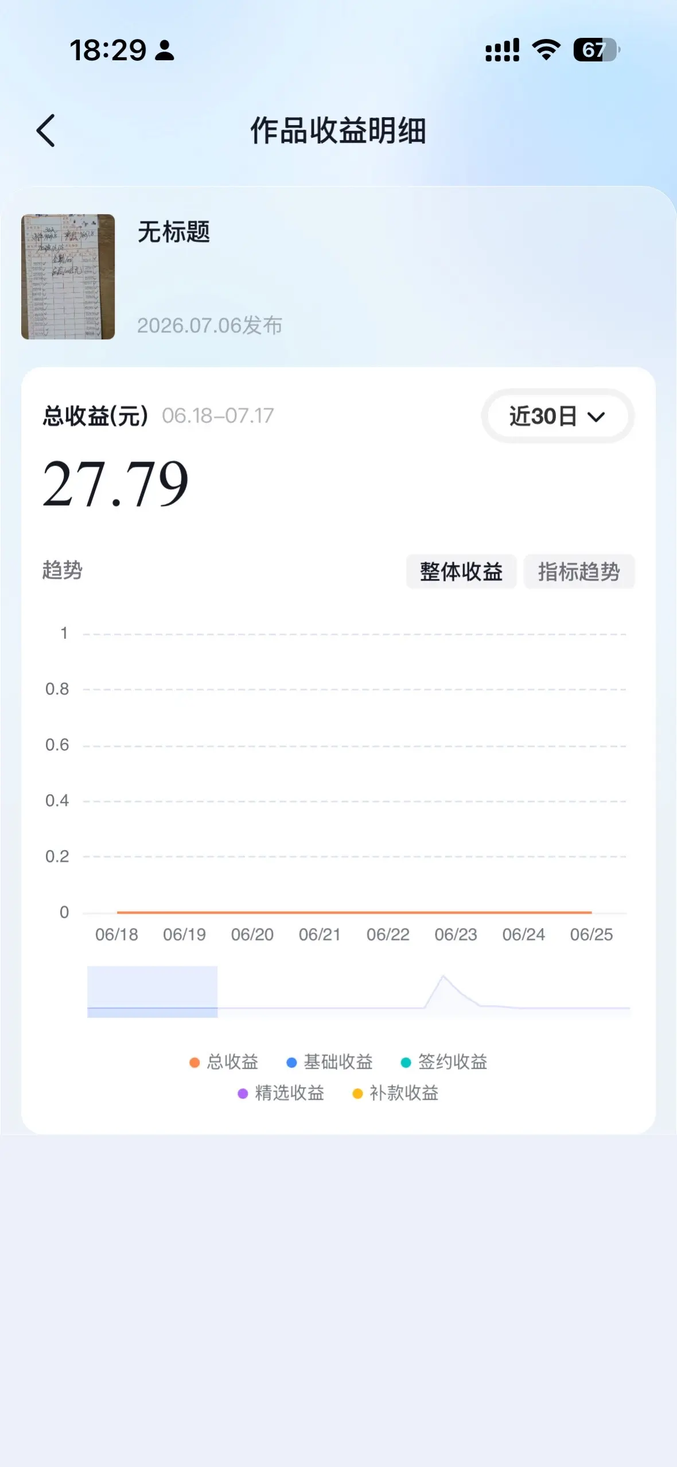Click the peak in the mini overview chart
Image resolution: width=677 pixels, height=1467 pixels.
point(443,976)
